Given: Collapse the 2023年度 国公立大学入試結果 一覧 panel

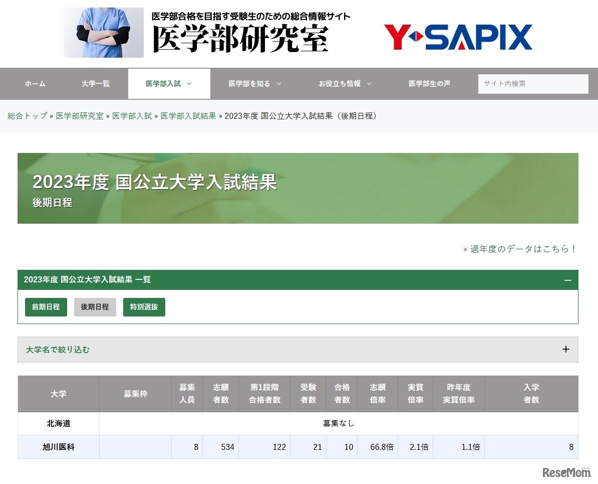Looking at the screenshot, I should point(567,280).
